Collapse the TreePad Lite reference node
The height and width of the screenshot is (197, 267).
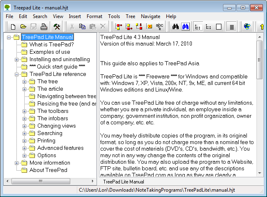pyautogui.click(x=16, y=75)
